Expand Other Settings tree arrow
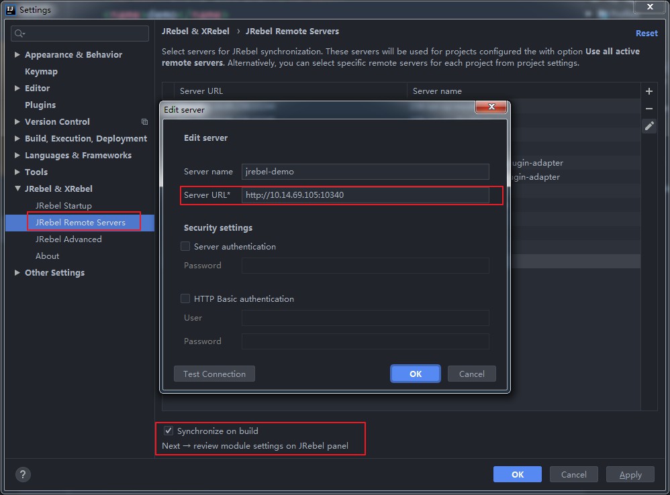 click(x=17, y=273)
